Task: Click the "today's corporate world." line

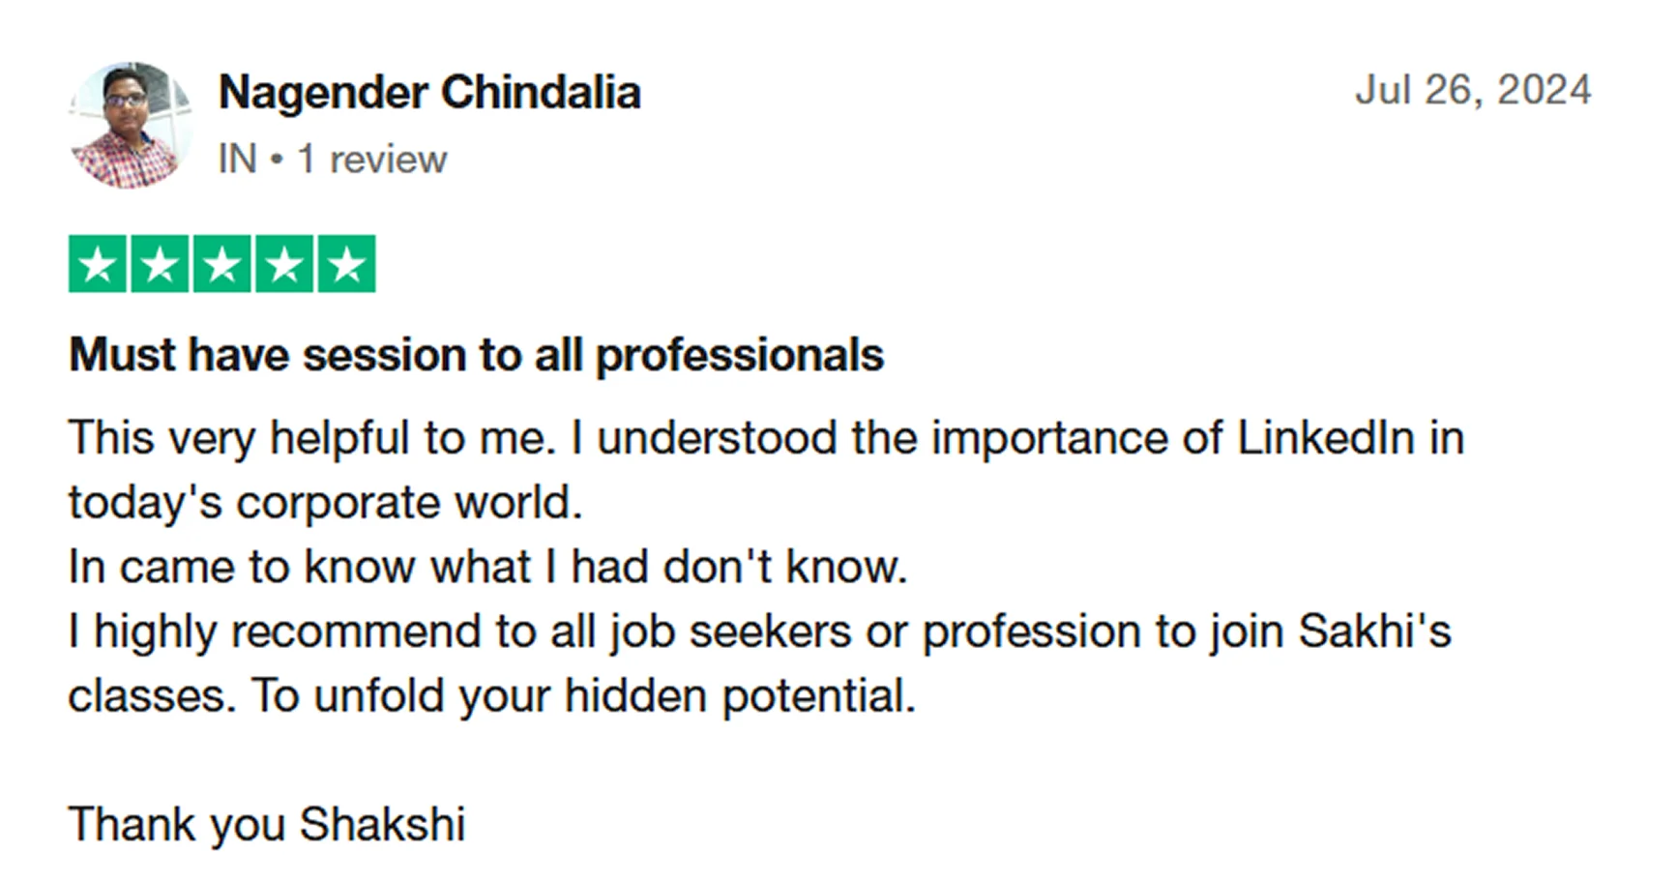Action: coord(325,503)
